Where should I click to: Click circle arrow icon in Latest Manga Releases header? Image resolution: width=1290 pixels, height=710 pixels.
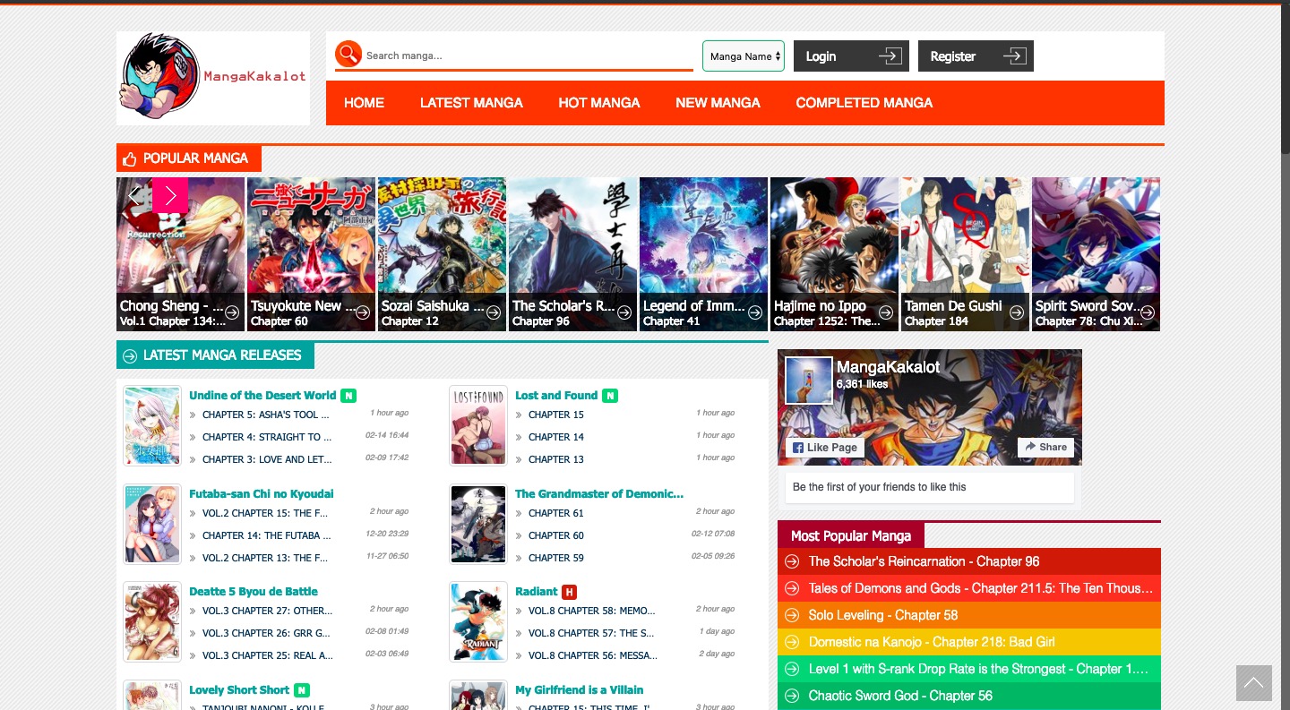(x=130, y=355)
